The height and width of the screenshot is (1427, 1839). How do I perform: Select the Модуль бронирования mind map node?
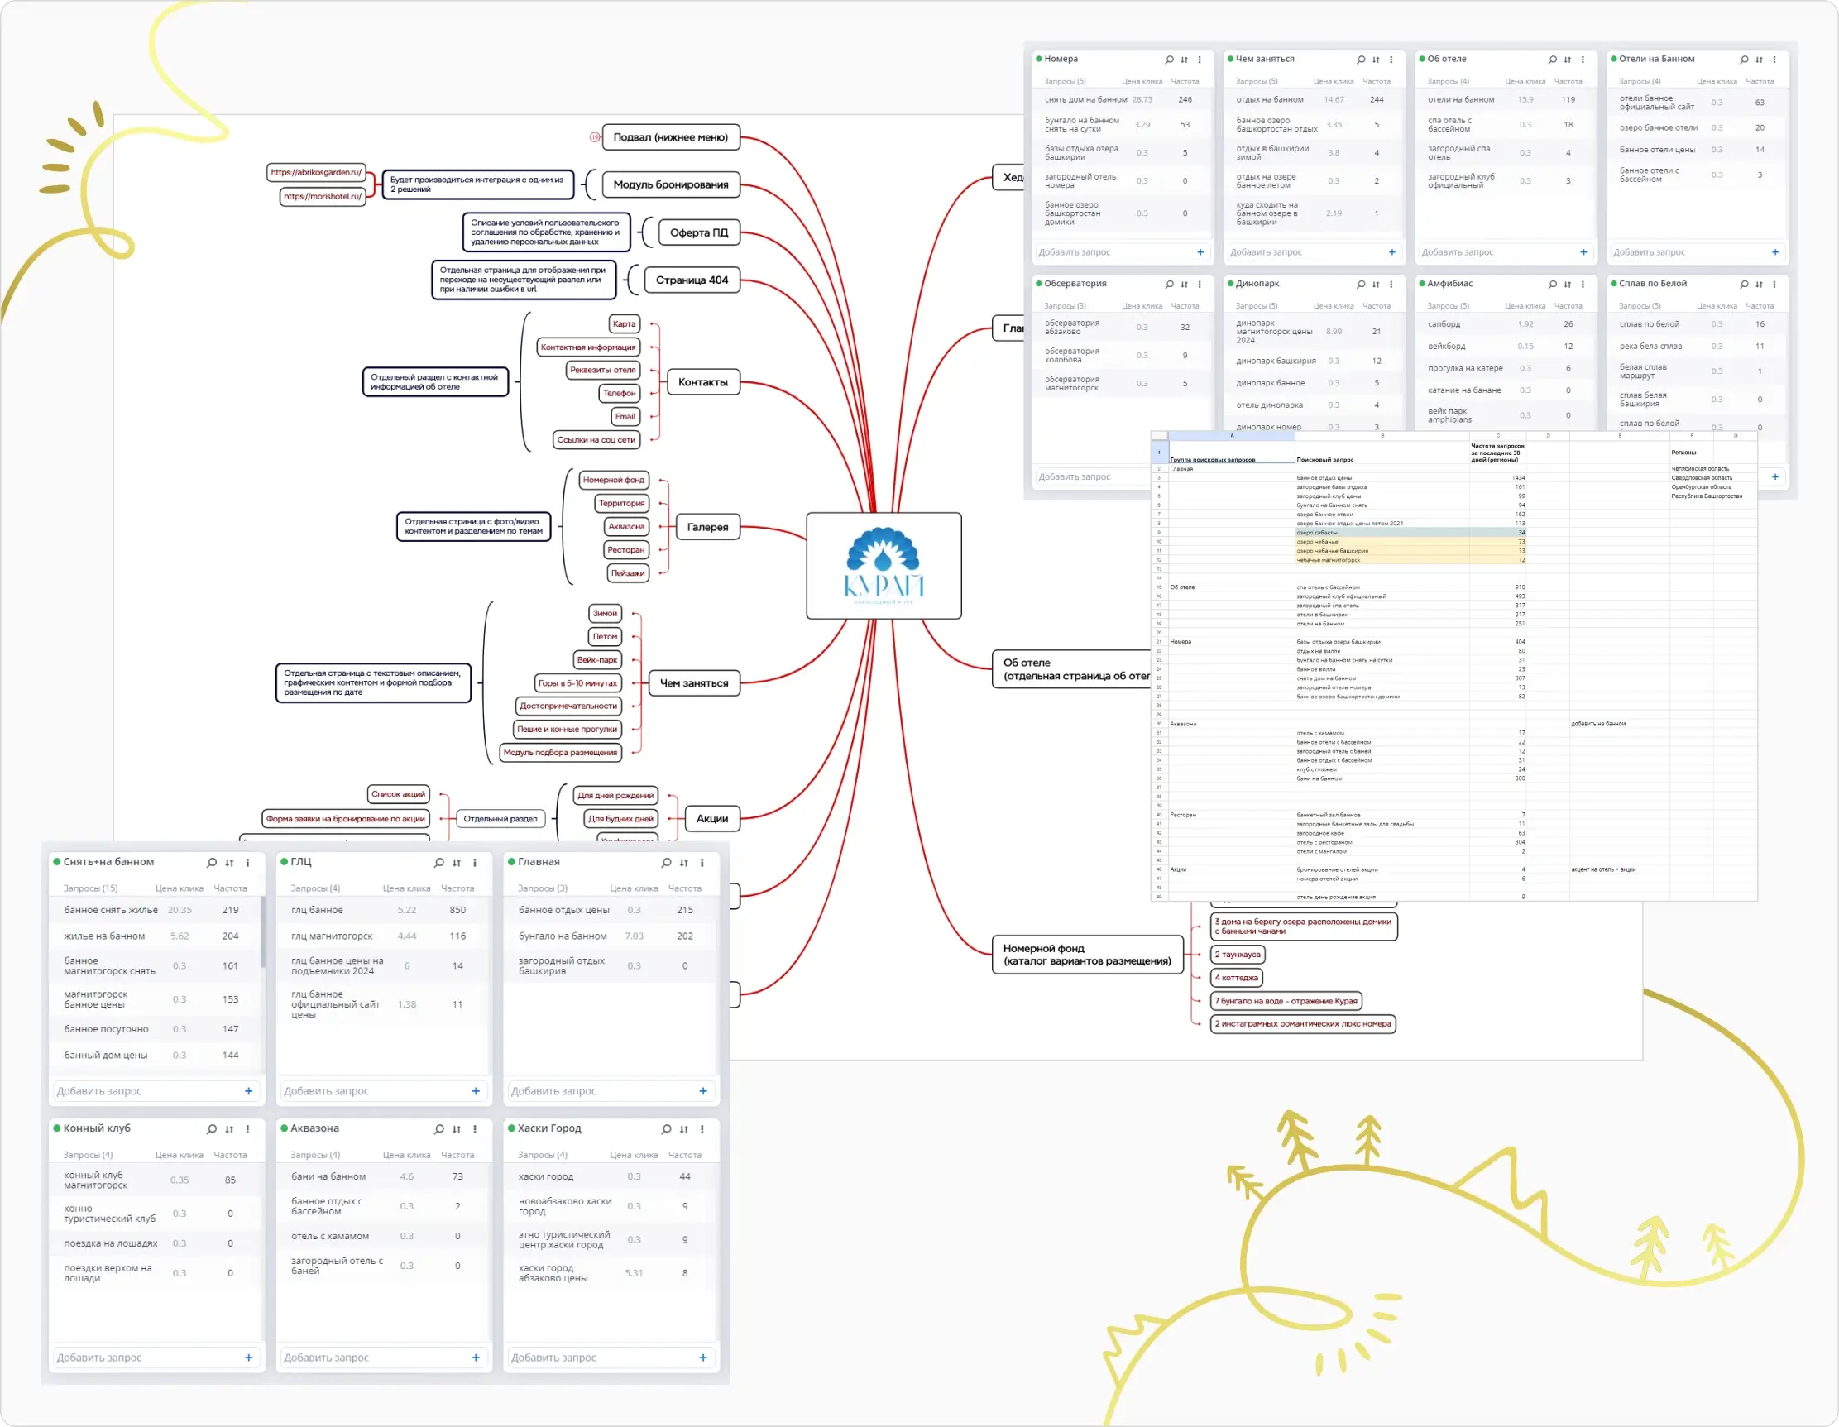671,185
